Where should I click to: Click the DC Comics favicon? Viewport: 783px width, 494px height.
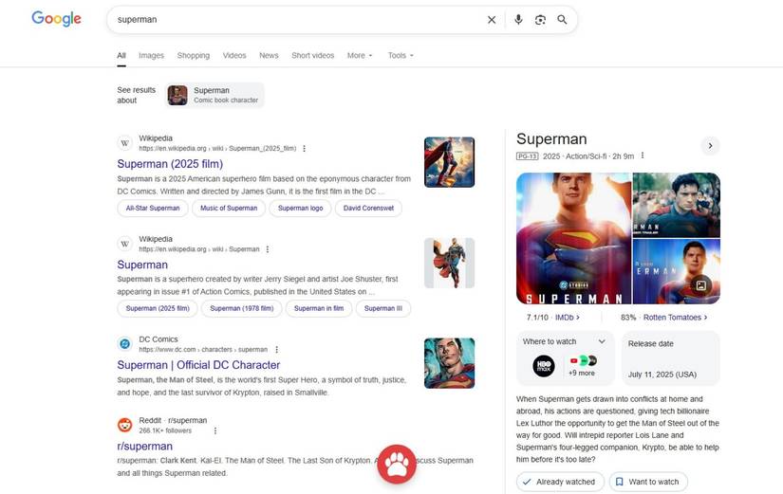125,344
